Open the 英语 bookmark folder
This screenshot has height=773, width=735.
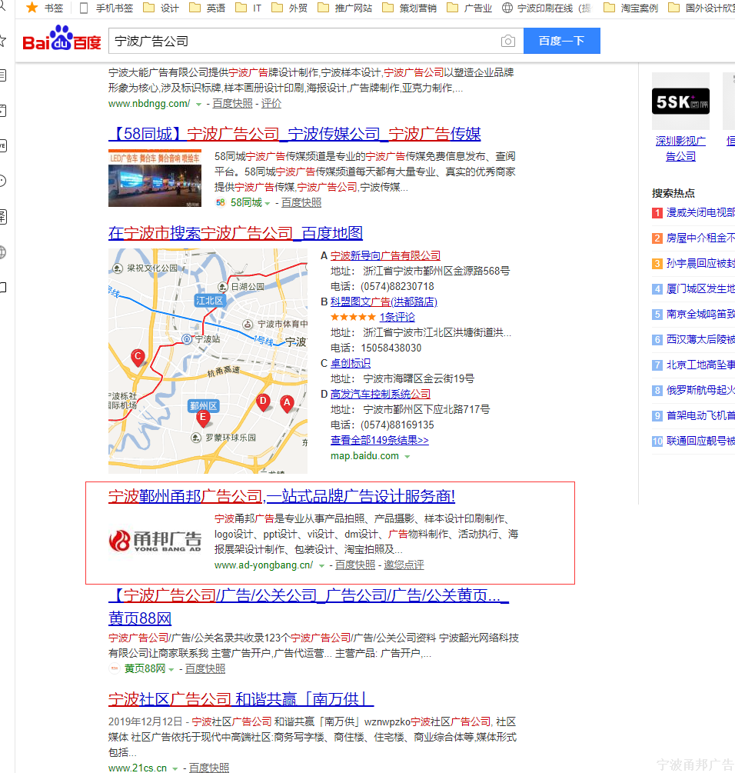click(x=208, y=8)
